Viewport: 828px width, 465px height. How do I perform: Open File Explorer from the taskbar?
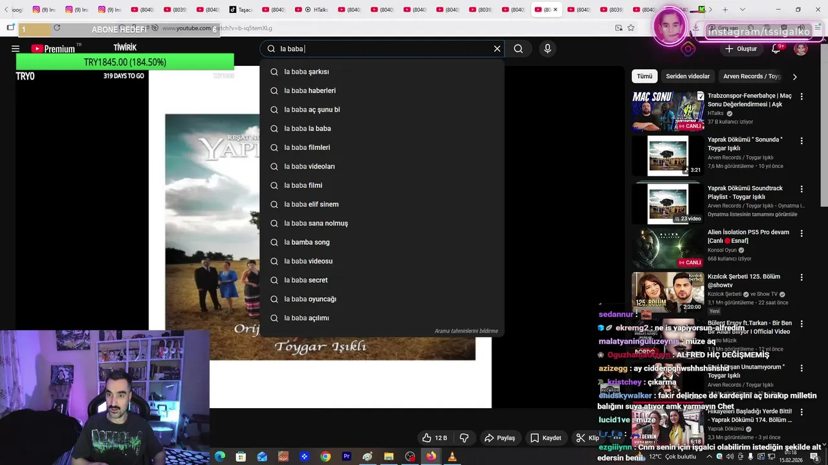coord(389,457)
